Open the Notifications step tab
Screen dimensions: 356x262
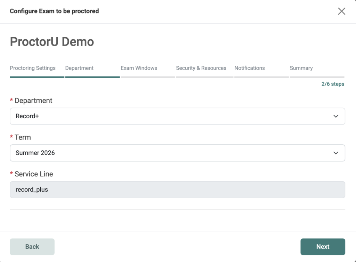click(250, 68)
